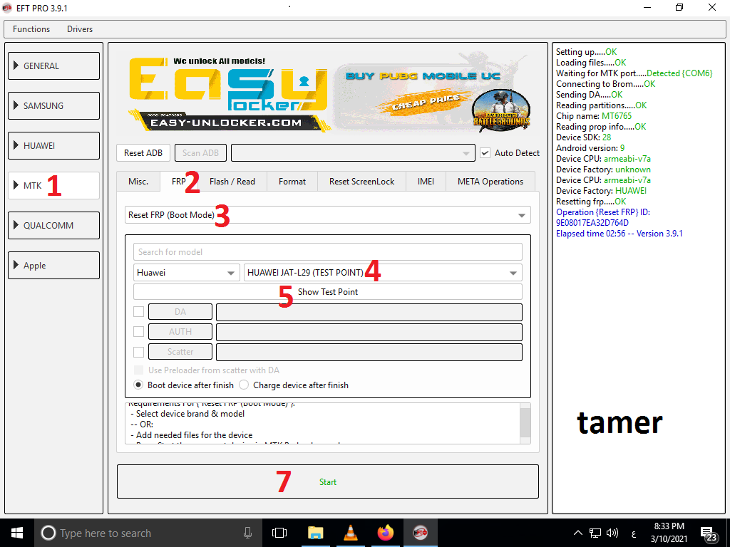Click the 'Chip name: MT6765' log line
This screenshot has width=730, height=547.
tap(594, 116)
